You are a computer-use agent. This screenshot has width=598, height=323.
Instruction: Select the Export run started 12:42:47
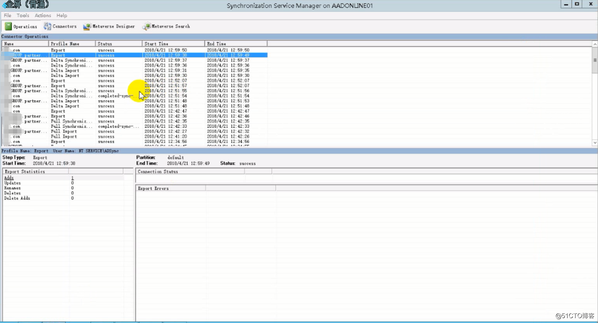(x=135, y=111)
